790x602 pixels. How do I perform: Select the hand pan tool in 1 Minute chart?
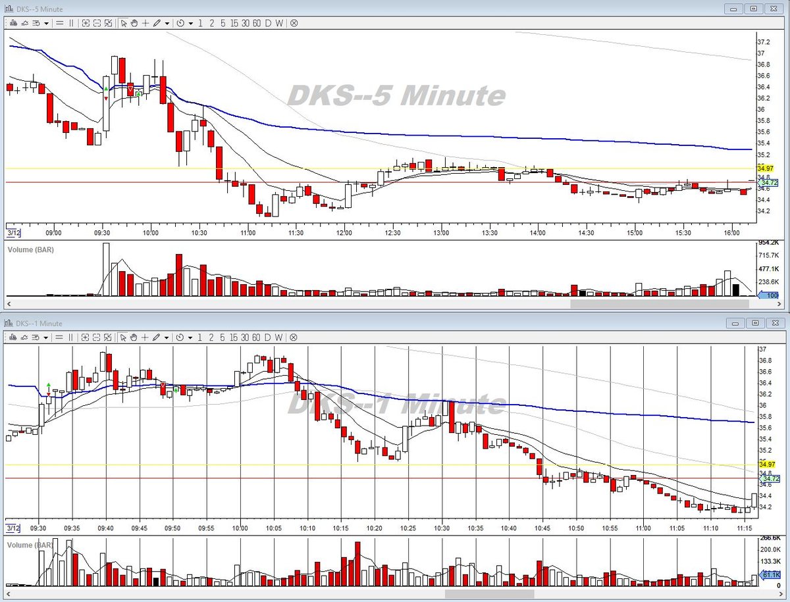[x=134, y=337]
